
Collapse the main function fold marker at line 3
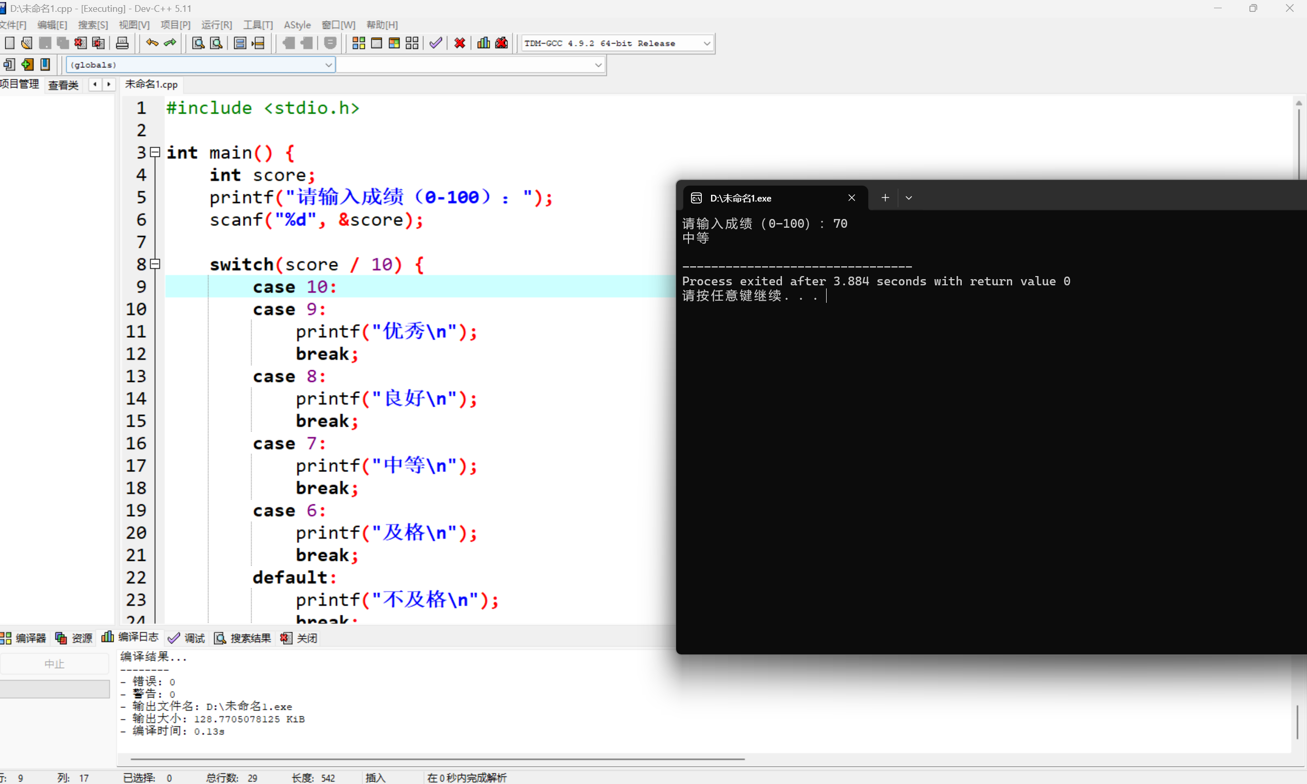tap(155, 153)
